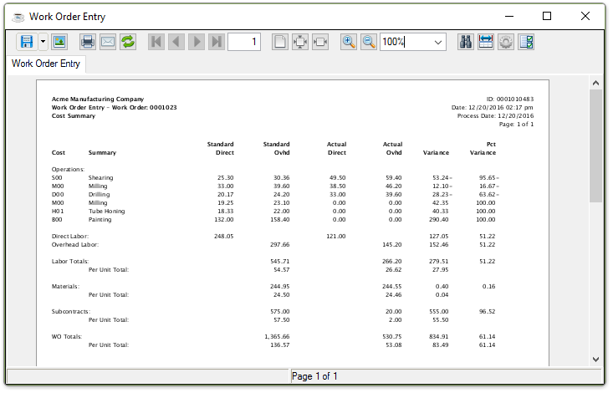Open the save options dropdown arrow

point(43,42)
